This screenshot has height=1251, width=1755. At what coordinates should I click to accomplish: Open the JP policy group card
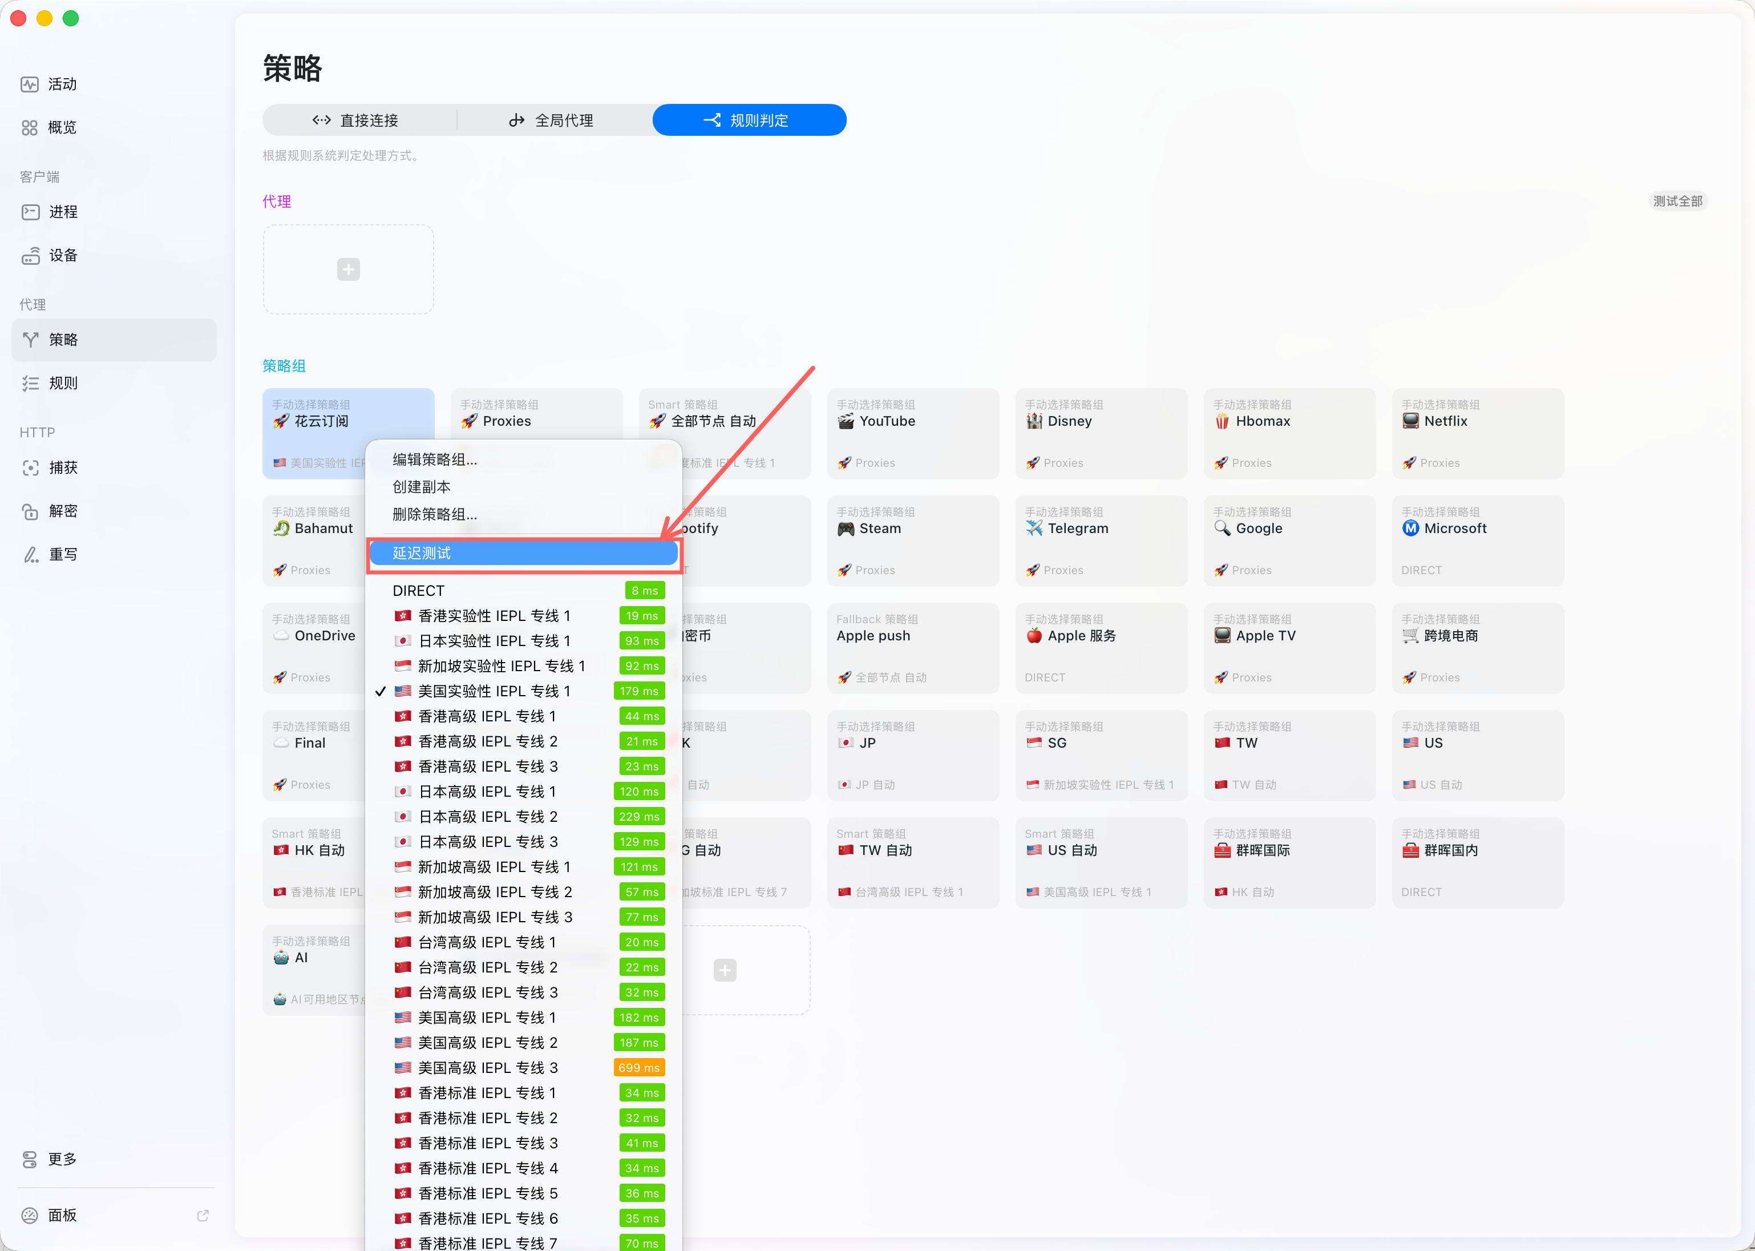[x=913, y=756]
